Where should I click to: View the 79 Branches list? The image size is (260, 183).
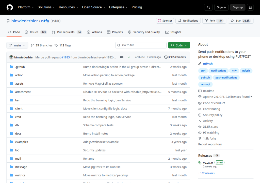point(42,45)
